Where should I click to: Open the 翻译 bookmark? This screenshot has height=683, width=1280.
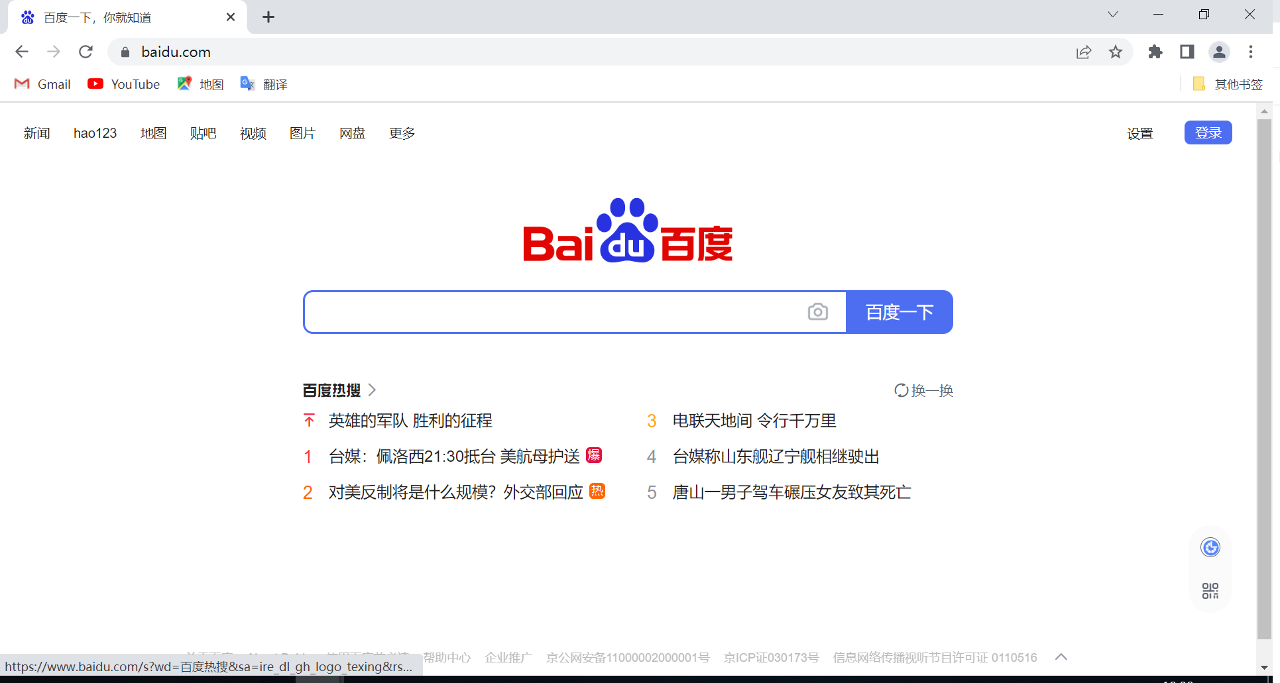pos(264,84)
